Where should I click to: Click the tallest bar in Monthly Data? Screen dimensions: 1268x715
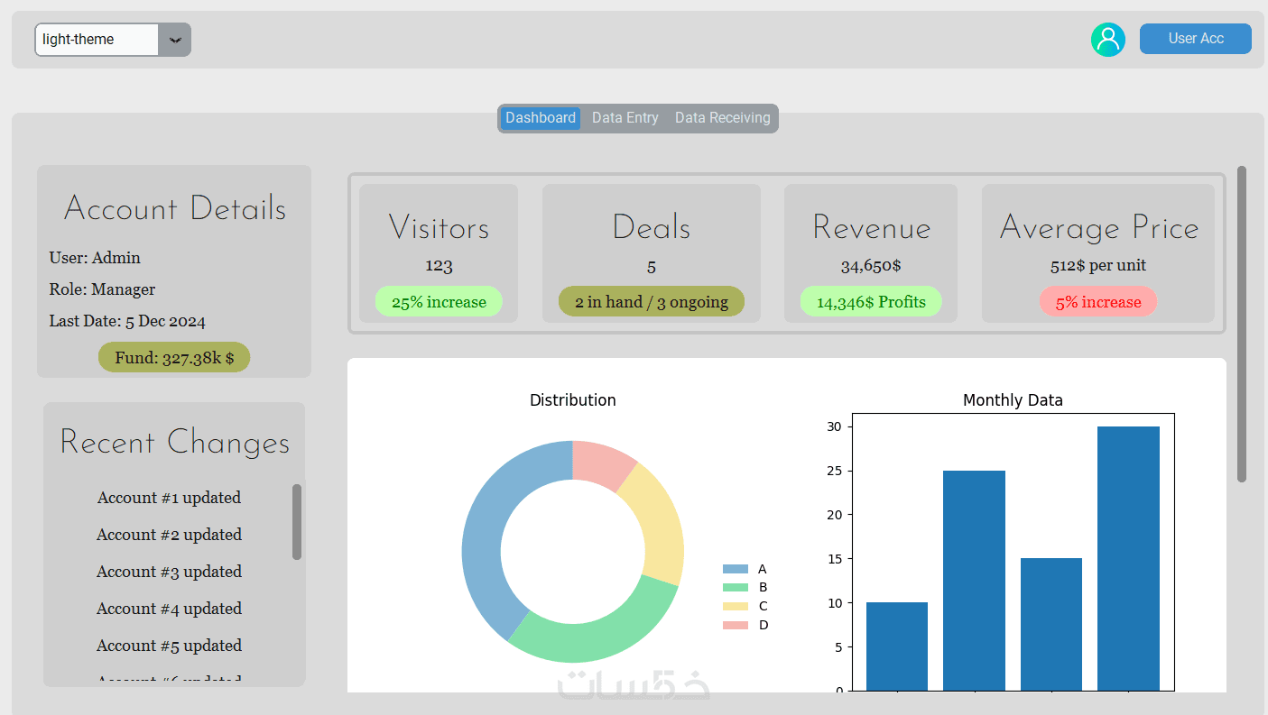[x=1128, y=558]
